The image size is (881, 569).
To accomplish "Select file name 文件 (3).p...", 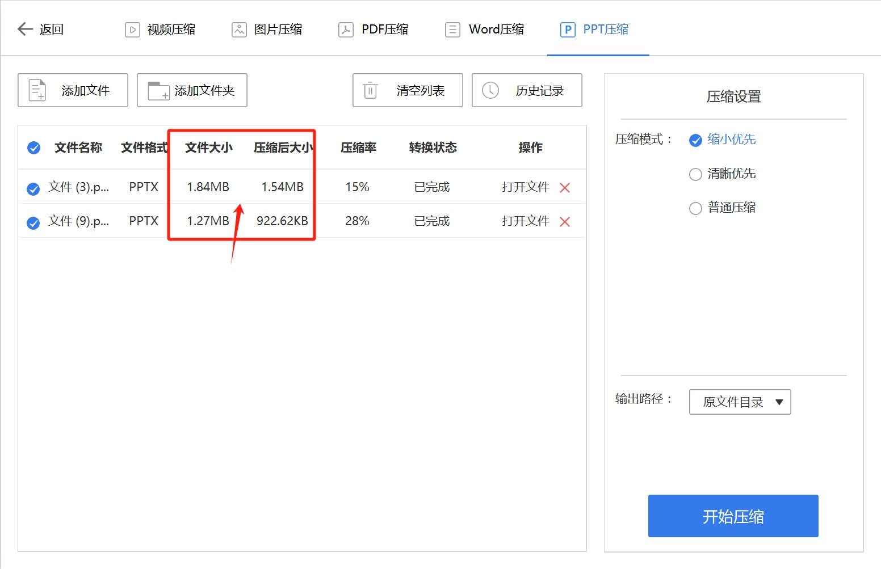I will coord(78,187).
